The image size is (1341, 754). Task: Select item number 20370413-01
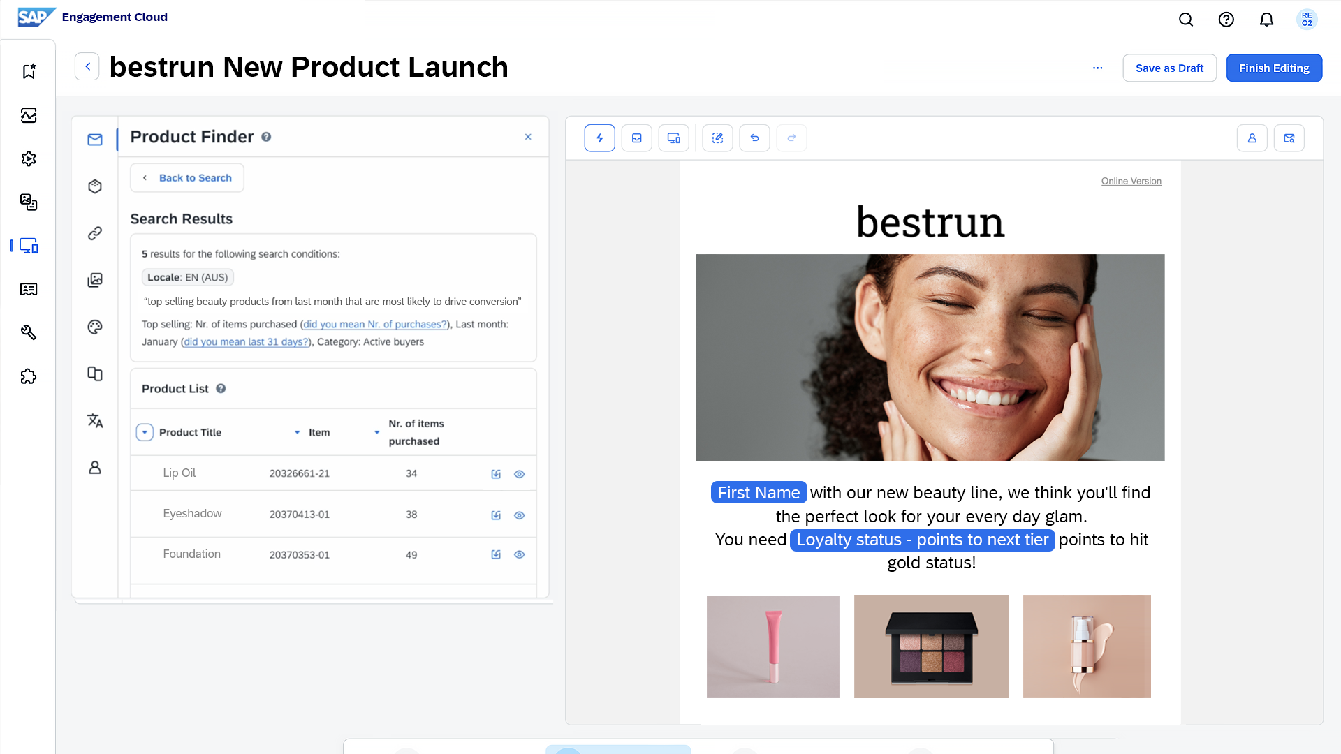point(300,515)
